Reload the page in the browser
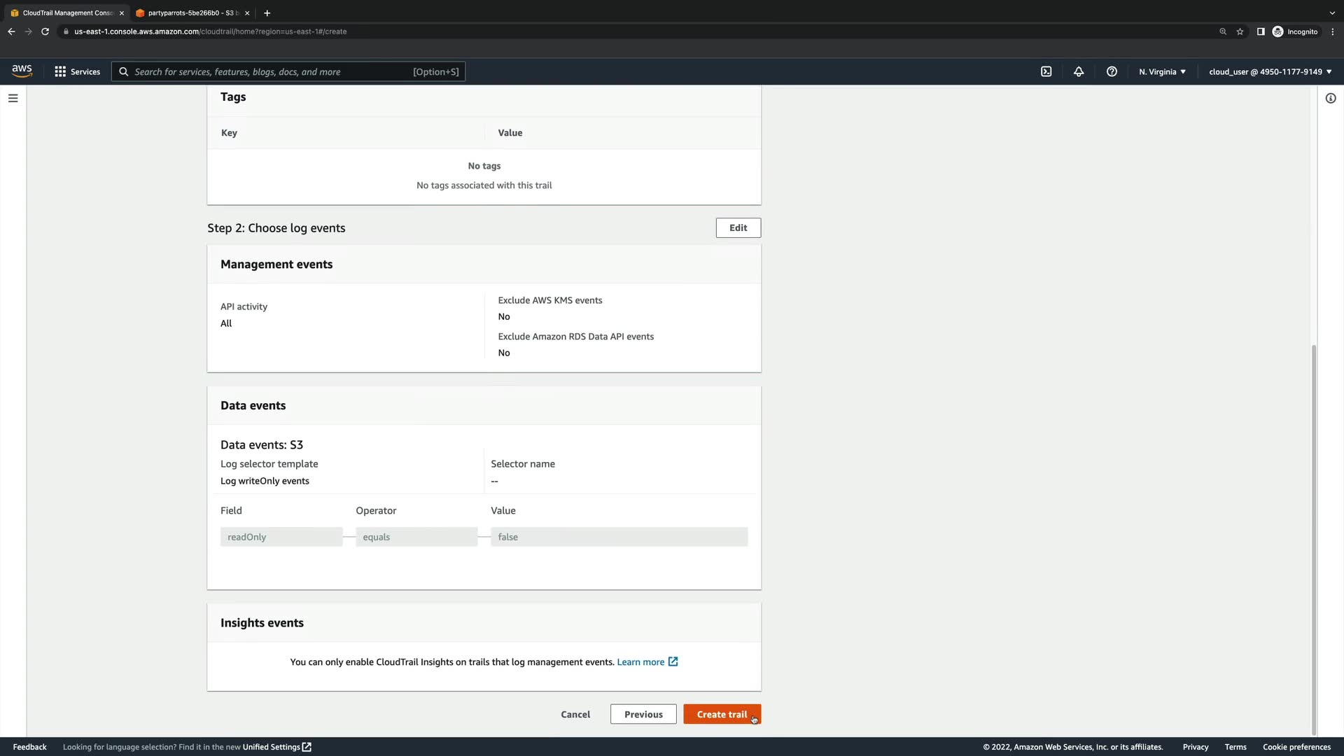This screenshot has height=756, width=1344. point(45,31)
